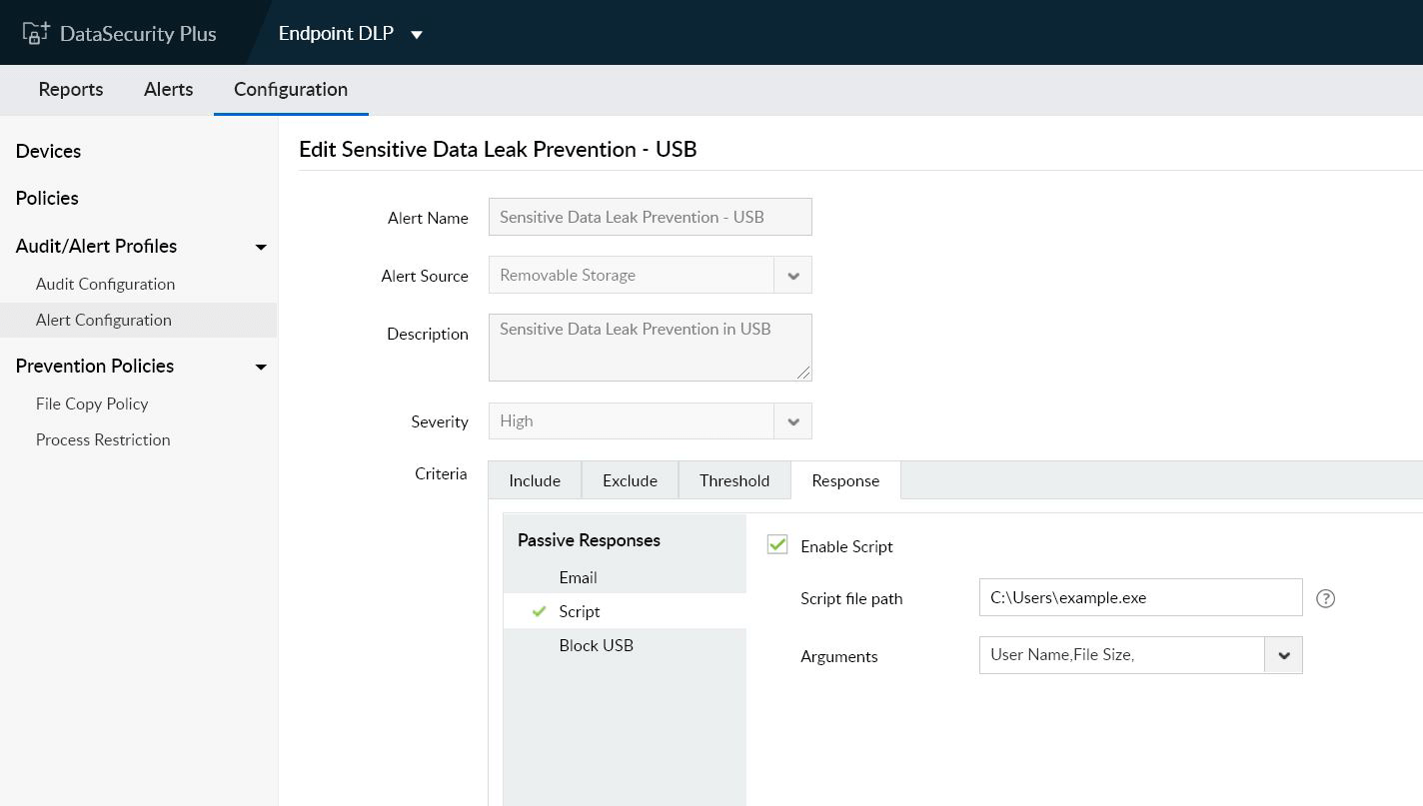Open the Alerts tab
Screen dimensions: 1423x806
click(168, 90)
